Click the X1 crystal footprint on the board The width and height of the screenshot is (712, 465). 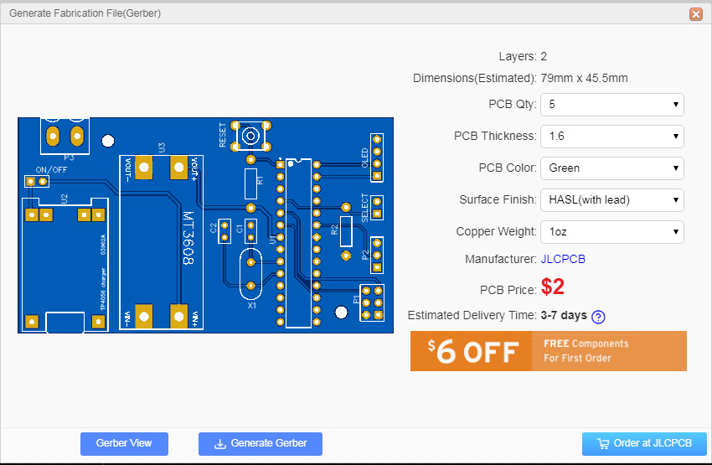click(250, 274)
